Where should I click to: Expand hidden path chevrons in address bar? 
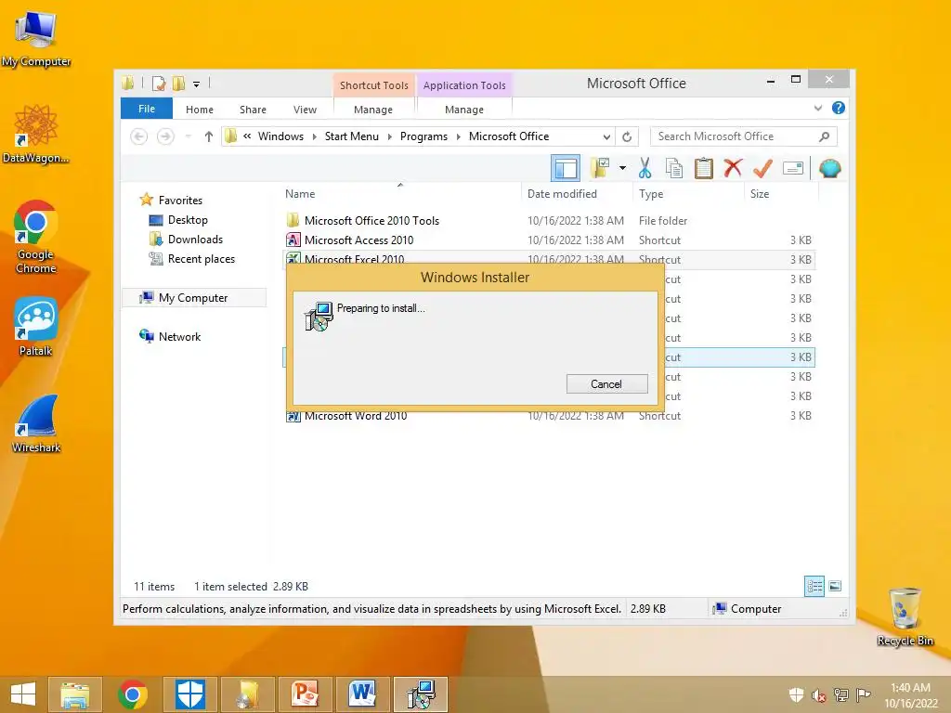[x=247, y=136]
